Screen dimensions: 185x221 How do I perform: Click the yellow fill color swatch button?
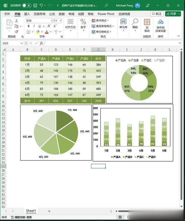(38, 32)
